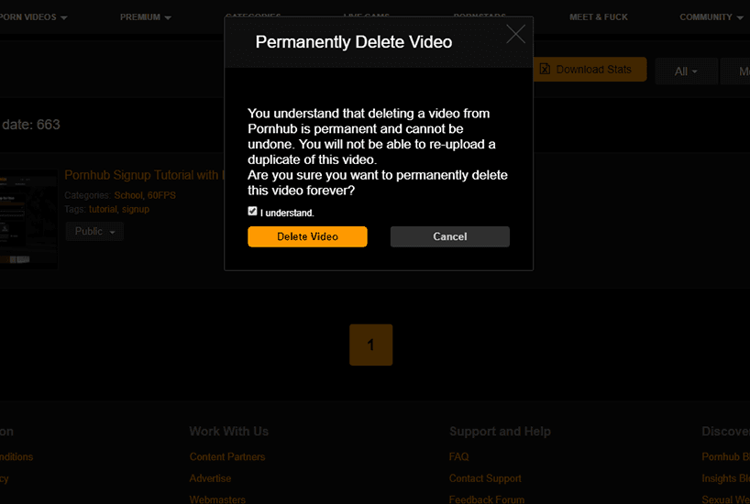Click the Download Stats button label
Viewport: 750px width, 504px height.
(593, 70)
